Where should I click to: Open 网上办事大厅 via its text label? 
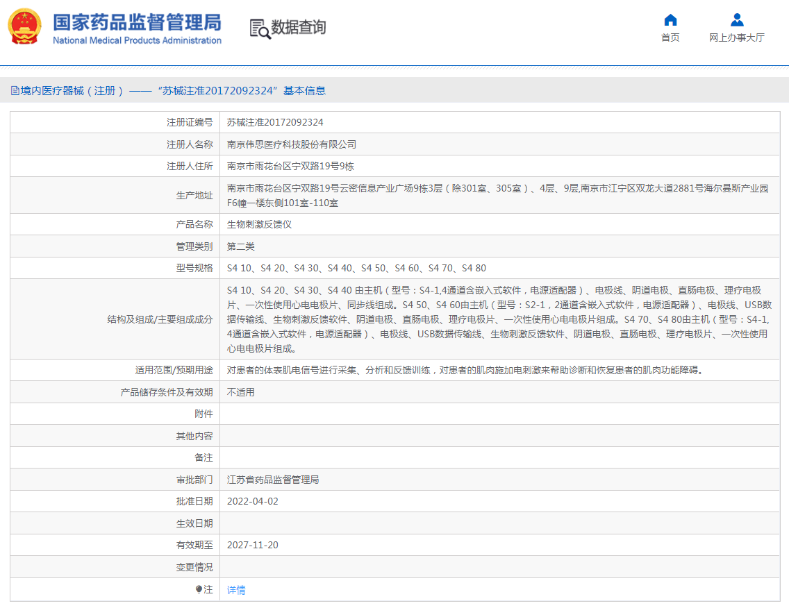738,37
